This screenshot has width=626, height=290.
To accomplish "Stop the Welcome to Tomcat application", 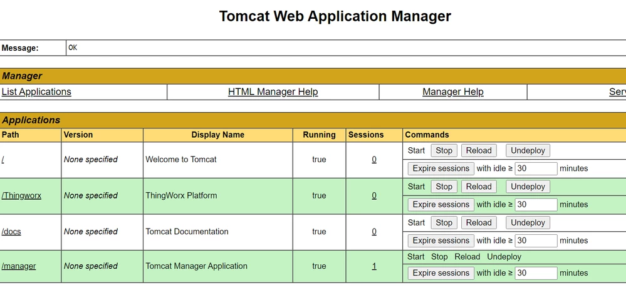I will [x=444, y=150].
